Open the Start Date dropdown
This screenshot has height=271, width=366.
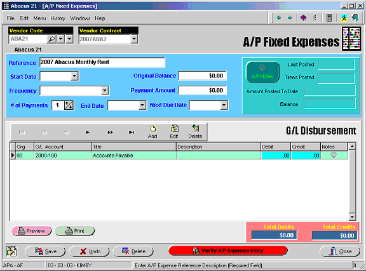74,76
